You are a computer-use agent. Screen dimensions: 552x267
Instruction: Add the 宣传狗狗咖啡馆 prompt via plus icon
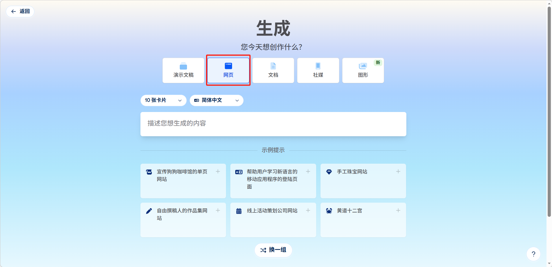(x=218, y=171)
